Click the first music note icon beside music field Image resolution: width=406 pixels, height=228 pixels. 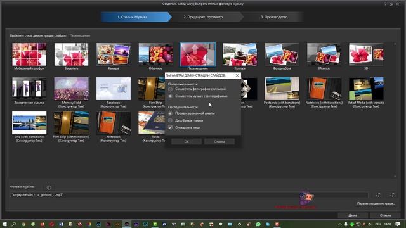pyautogui.click(x=378, y=195)
